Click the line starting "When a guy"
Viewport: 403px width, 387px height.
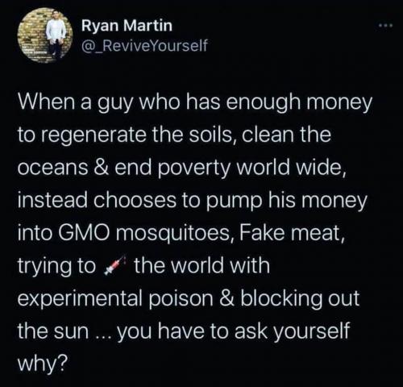[195, 104]
